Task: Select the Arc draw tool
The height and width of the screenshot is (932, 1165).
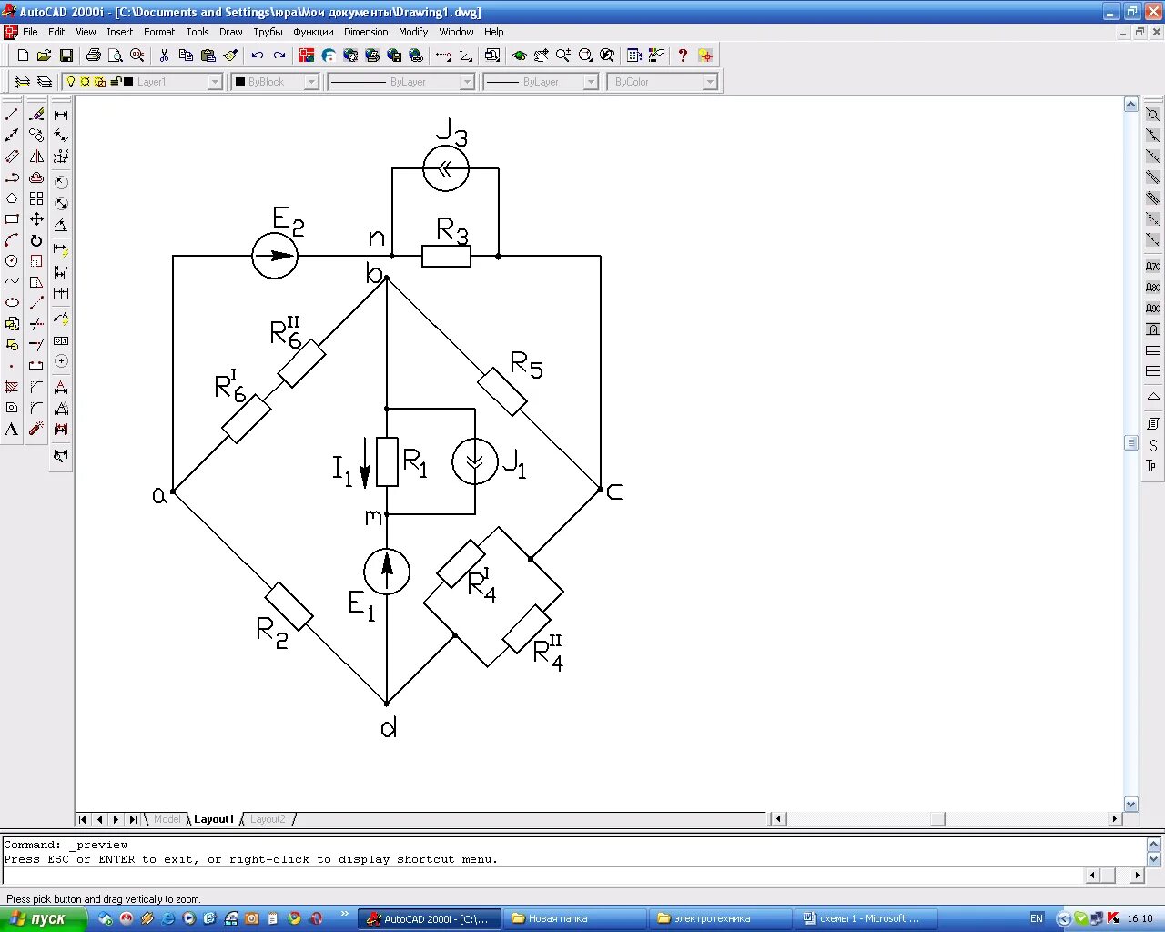Action: click(x=12, y=240)
